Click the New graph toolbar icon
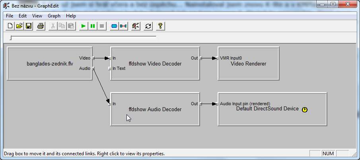Image resolution: width=360 pixels, height=160 pixels. [x=10, y=26]
